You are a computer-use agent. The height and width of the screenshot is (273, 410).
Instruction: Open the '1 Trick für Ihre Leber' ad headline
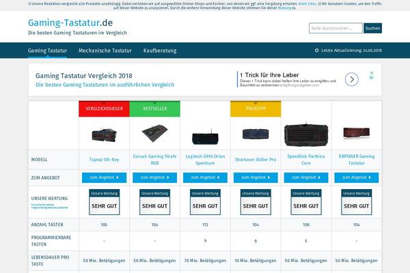269,75
